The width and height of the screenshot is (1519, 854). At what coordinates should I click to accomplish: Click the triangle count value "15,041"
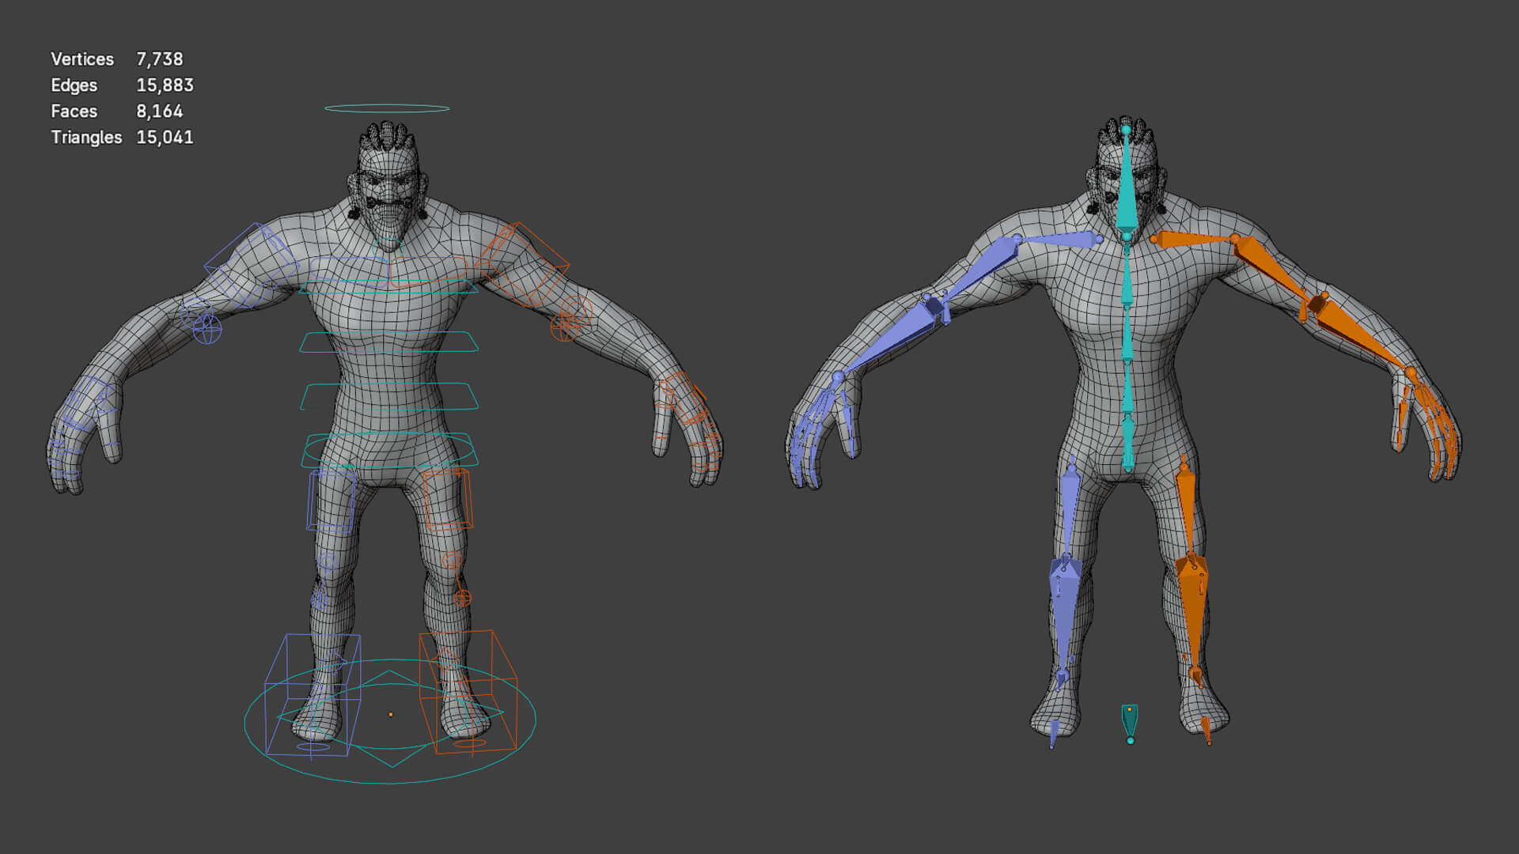165,138
